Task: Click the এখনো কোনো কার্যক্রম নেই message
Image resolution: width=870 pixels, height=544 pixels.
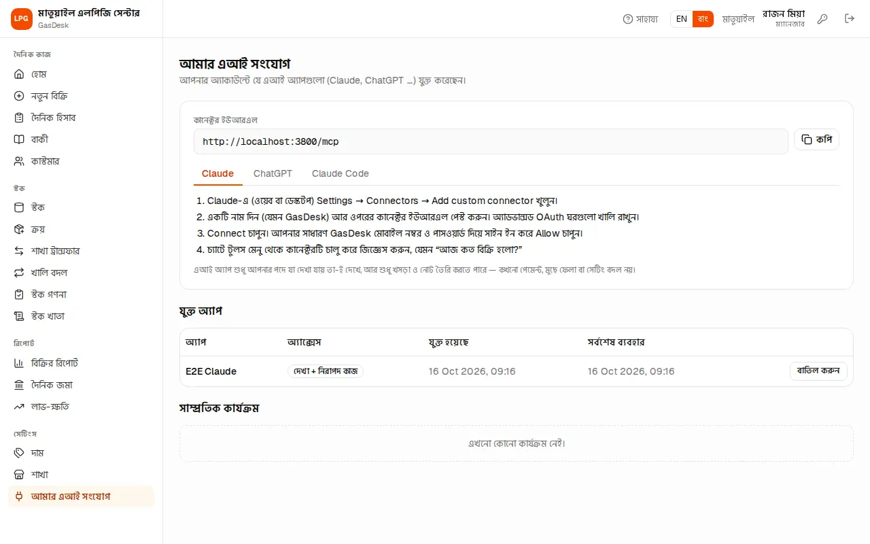Action: coord(517,443)
